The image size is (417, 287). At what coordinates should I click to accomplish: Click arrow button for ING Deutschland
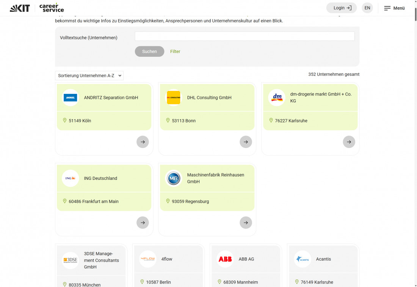click(x=143, y=223)
